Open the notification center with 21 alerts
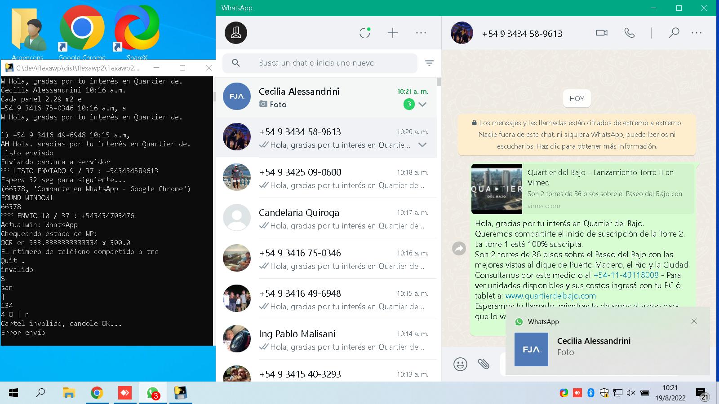The image size is (719, 404). coord(702,394)
